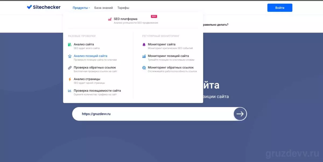
Task: Open Проверка посещаемости сайта tool
Action: pyautogui.click(x=97, y=90)
